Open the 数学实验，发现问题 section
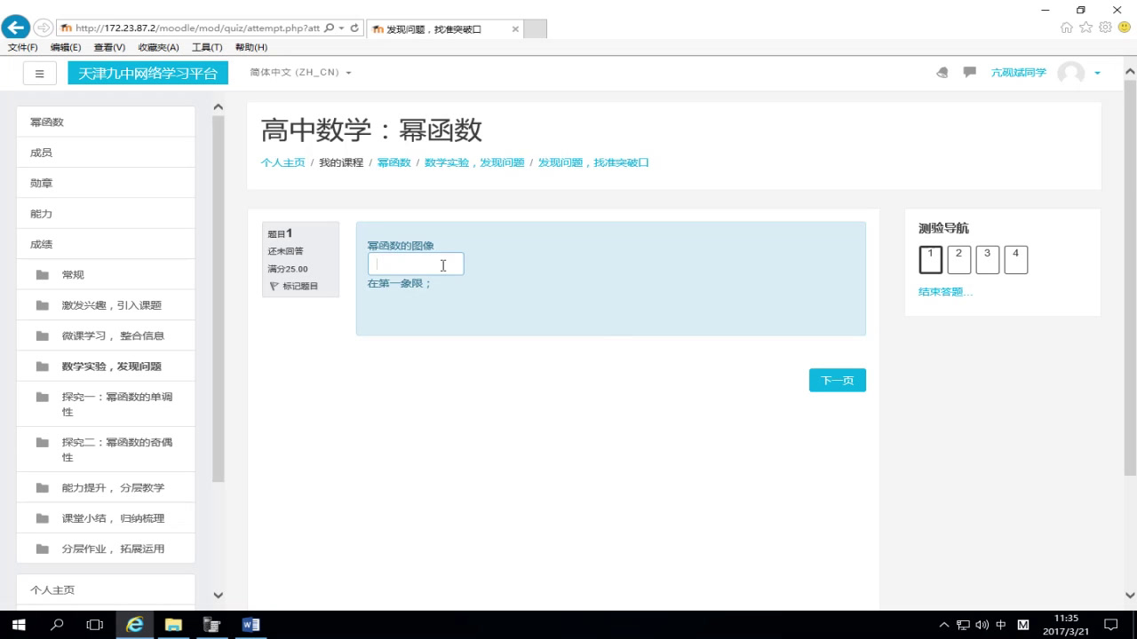 pos(106,367)
